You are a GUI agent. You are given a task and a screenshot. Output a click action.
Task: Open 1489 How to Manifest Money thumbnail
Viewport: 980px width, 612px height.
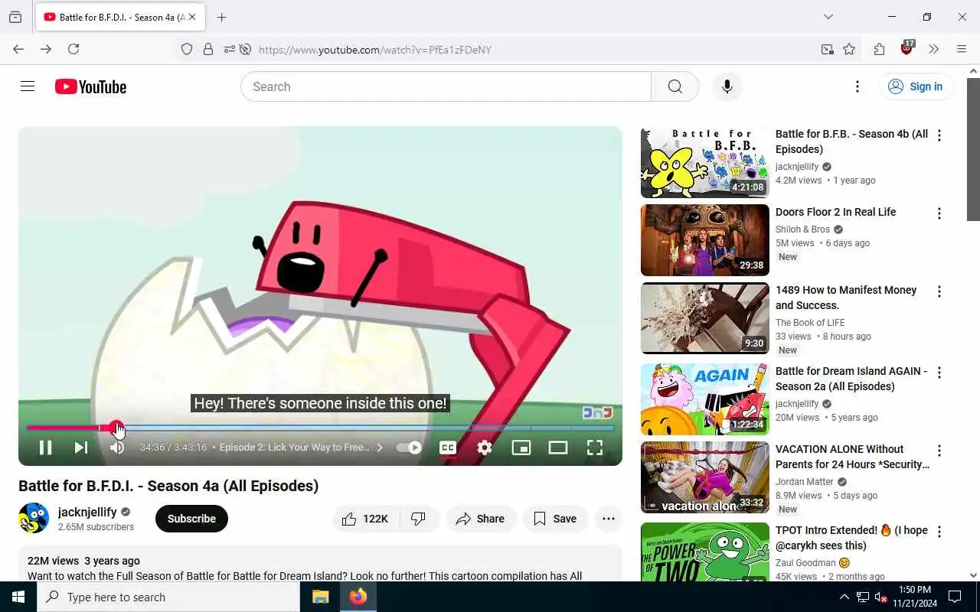click(705, 318)
